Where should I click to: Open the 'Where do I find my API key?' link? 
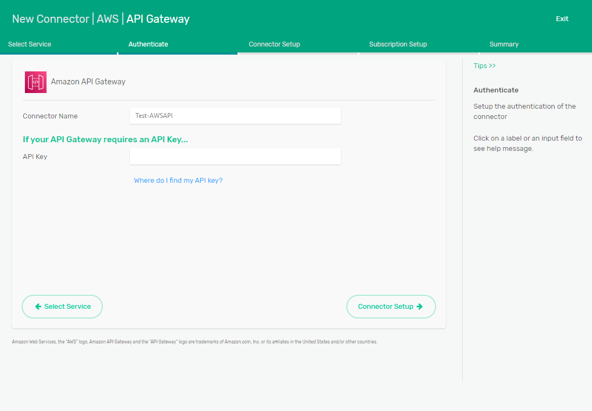pyautogui.click(x=178, y=181)
